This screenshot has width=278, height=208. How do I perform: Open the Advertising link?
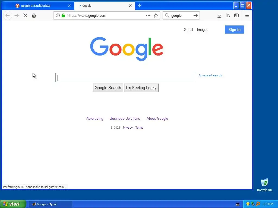point(94,119)
